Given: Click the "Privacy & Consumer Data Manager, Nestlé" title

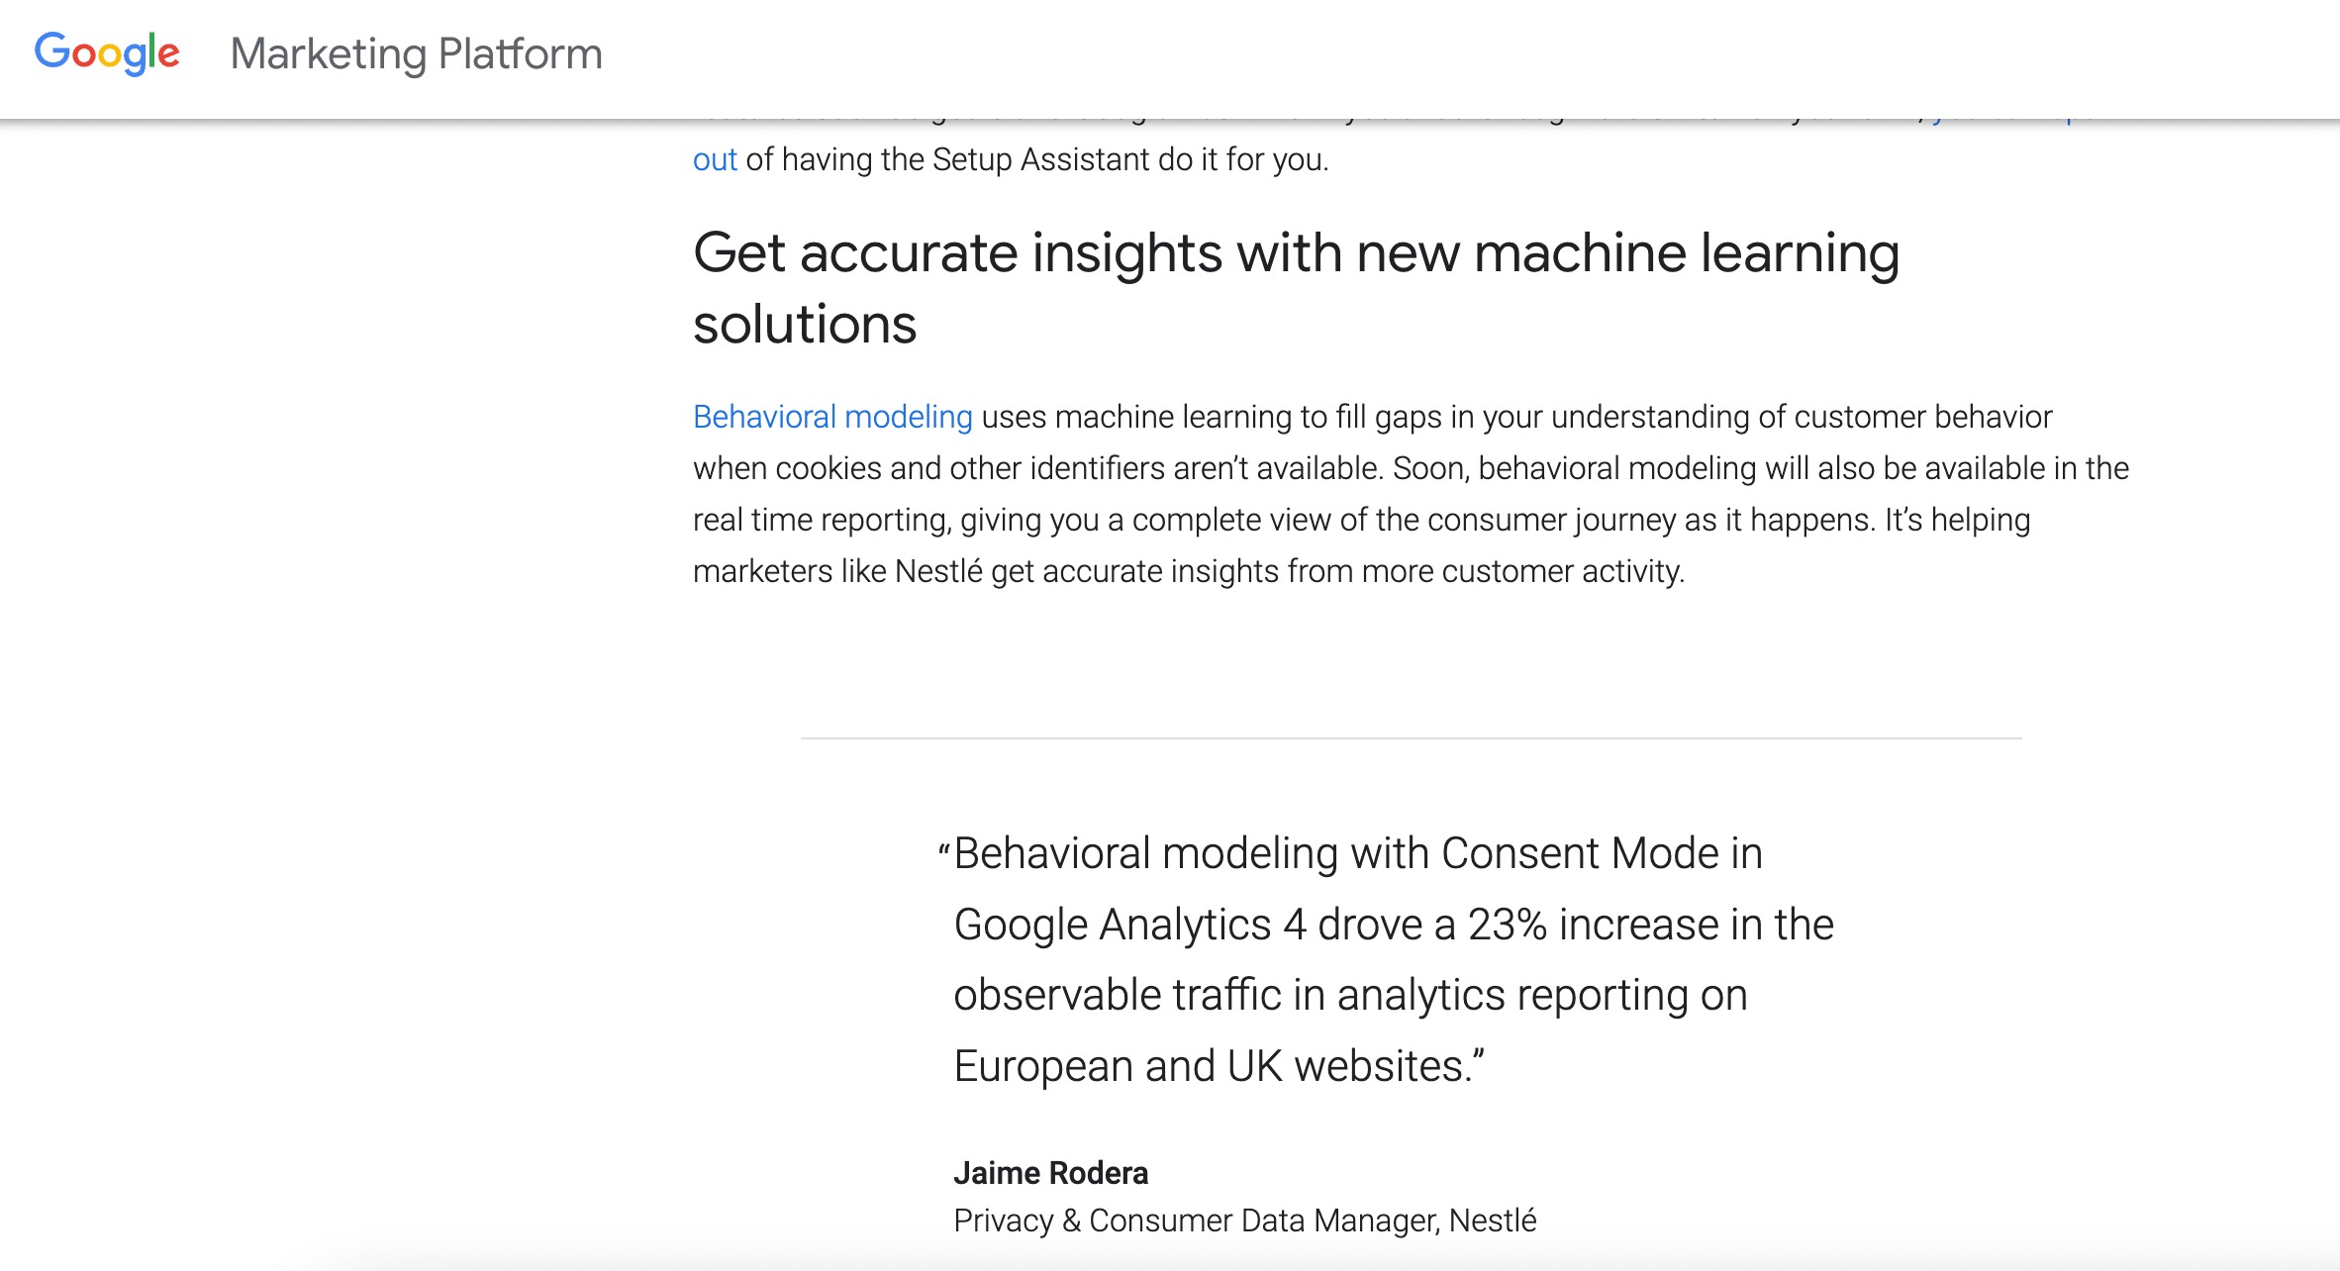Looking at the screenshot, I should [x=1244, y=1221].
